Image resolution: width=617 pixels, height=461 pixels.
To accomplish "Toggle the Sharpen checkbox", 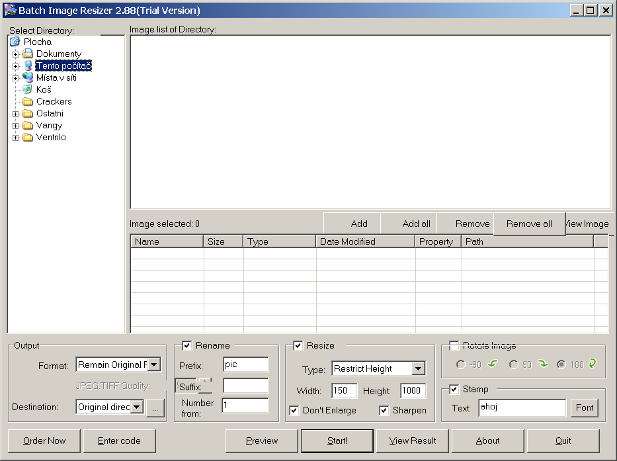I will [384, 410].
